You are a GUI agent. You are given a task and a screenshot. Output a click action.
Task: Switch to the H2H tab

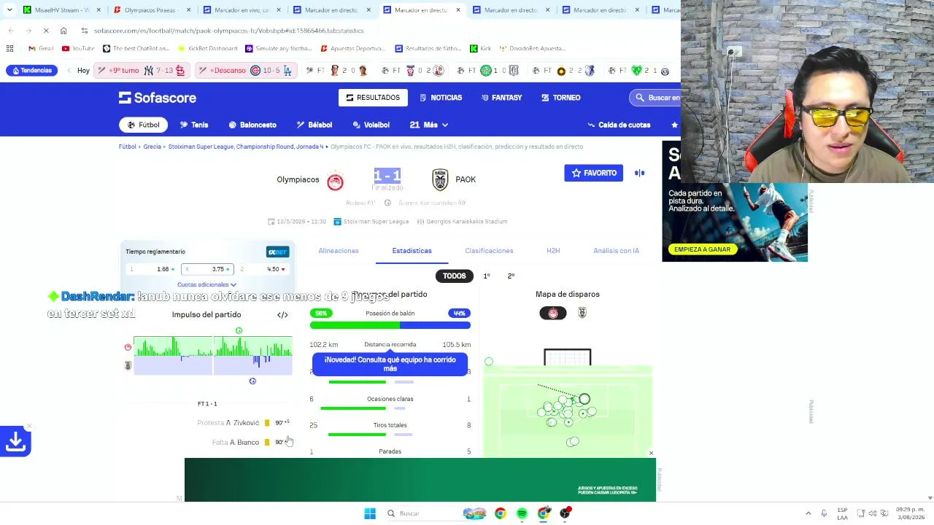[x=553, y=251]
